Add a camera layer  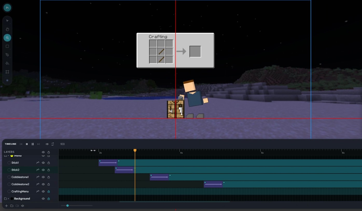point(17,206)
